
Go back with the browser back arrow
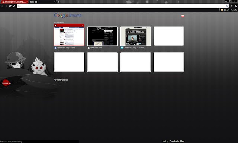coord(2,6)
